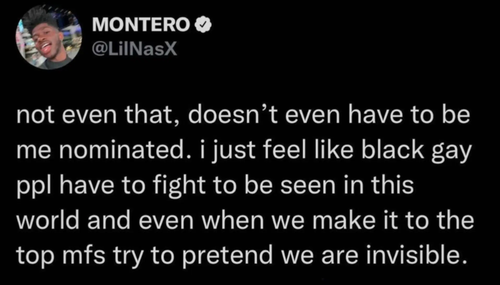Screen dimensions: 500x285
Task: Click the word "make" in the tweet
Action: click(346, 221)
